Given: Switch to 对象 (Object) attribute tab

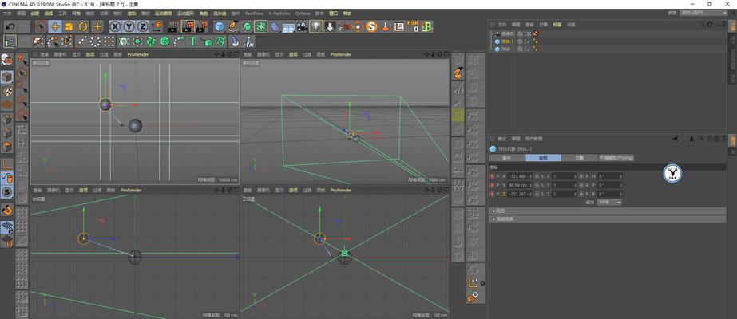Looking at the screenshot, I should 580,158.
